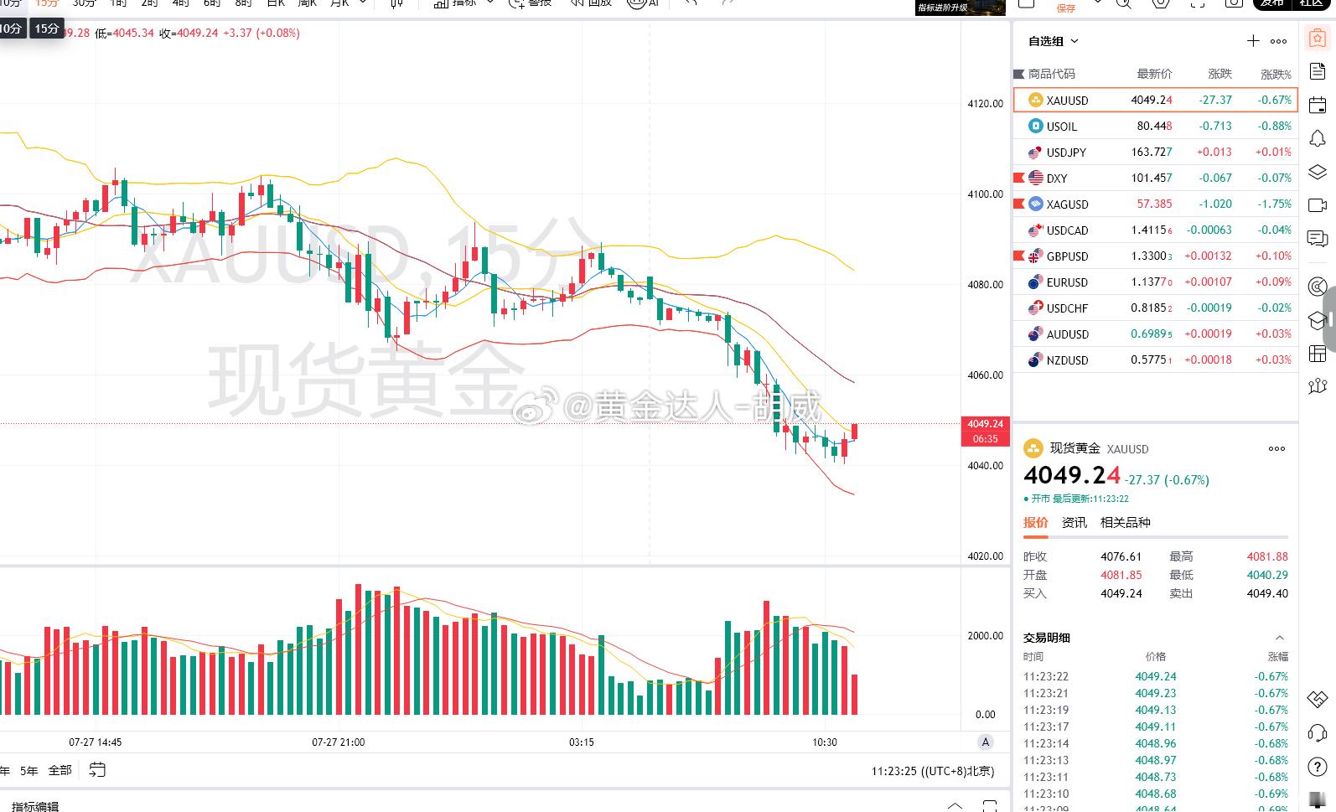Open the news document icon in sidebar
Viewport: 1336px width, 812px height.
[1318, 71]
